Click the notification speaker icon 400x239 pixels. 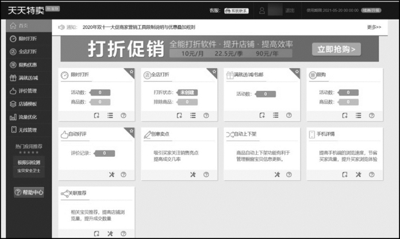point(61,27)
